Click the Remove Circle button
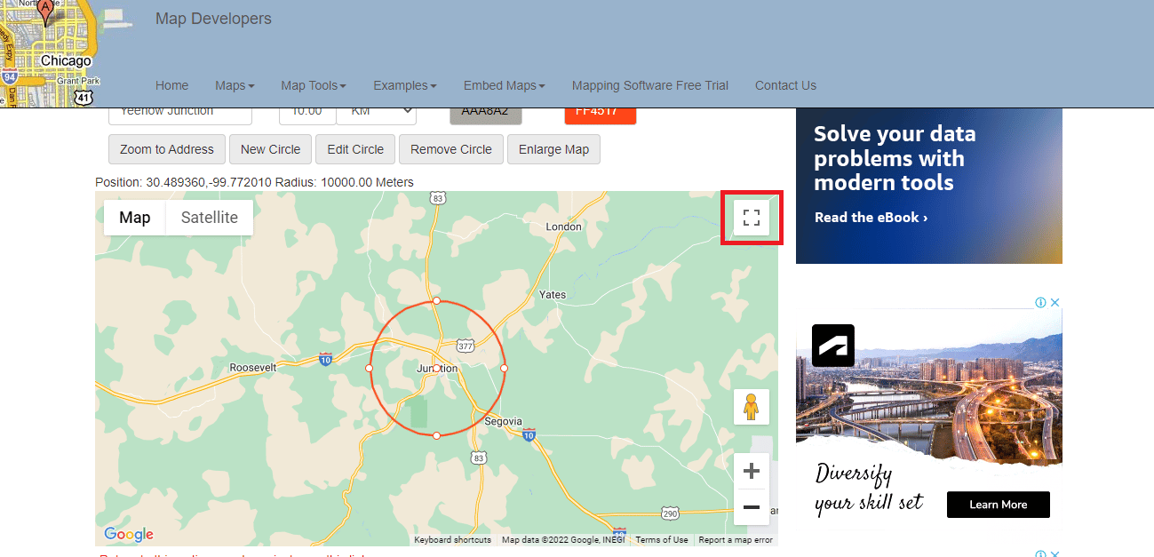 point(450,149)
